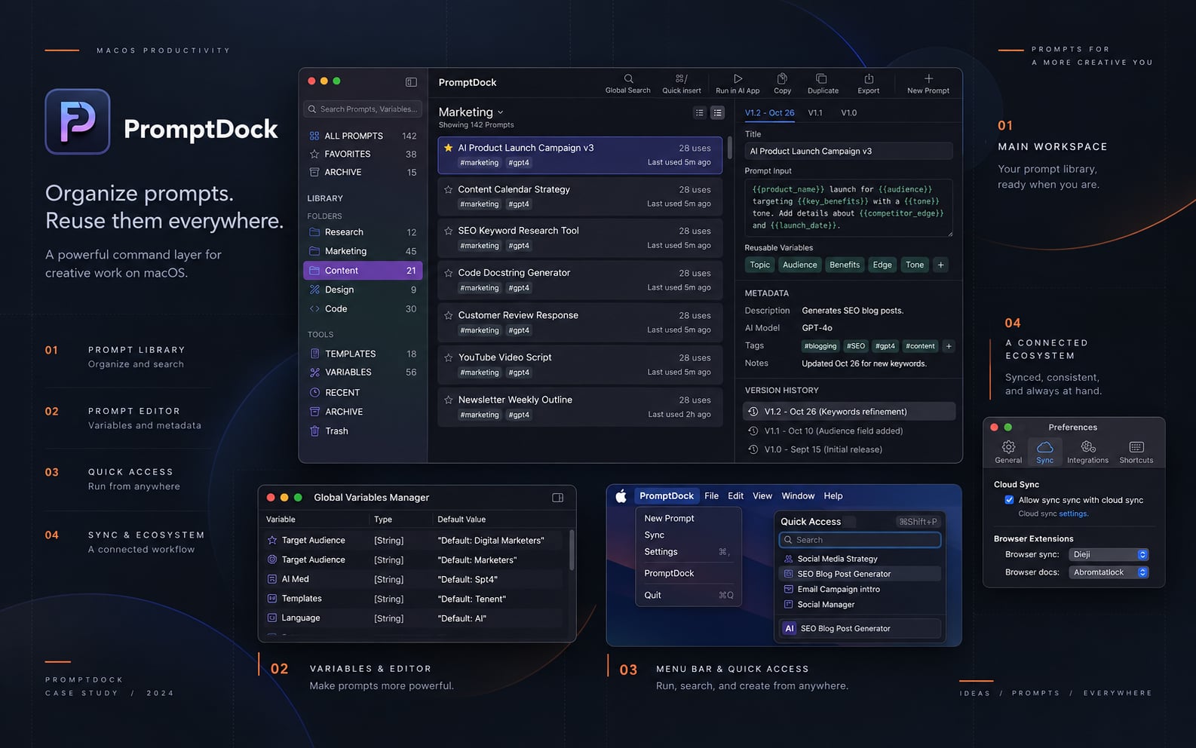The image size is (1196, 748).
Task: Open the File menu in the menu bar
Action: pyautogui.click(x=711, y=496)
